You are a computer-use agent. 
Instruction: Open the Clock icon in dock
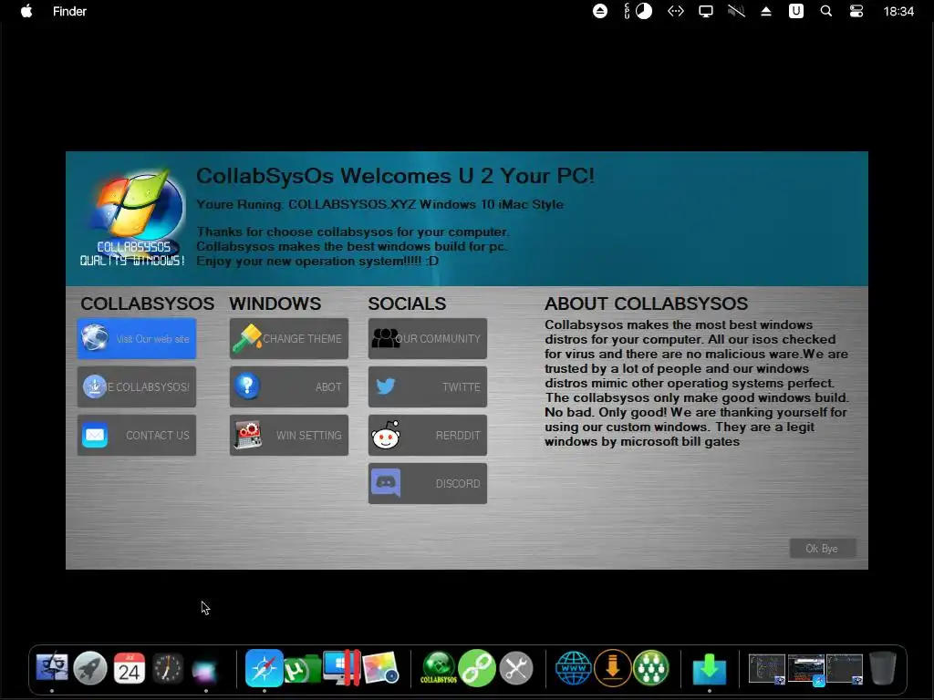point(168,668)
